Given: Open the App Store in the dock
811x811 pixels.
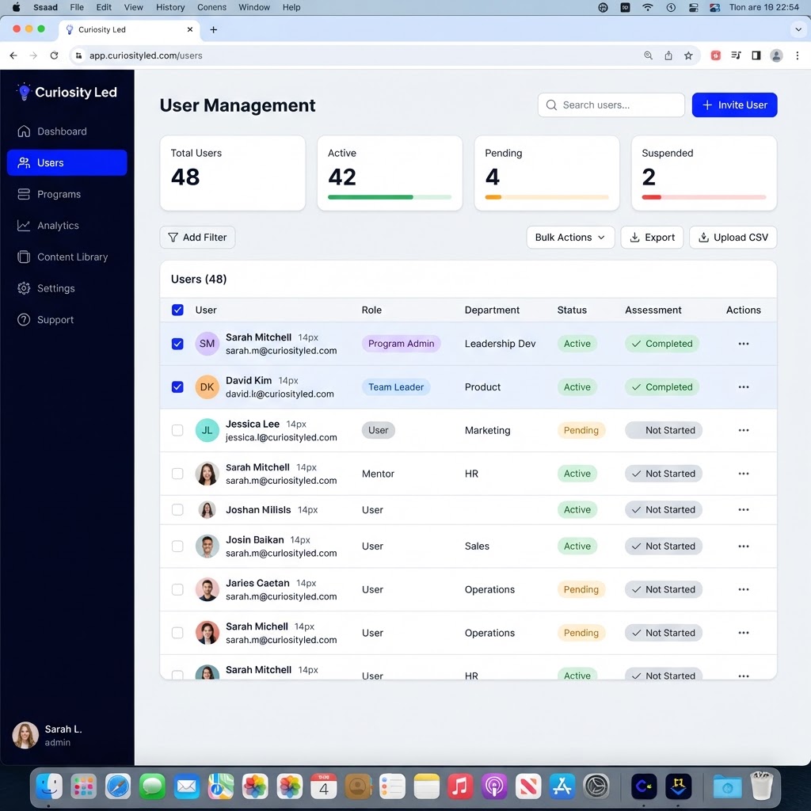Looking at the screenshot, I should (562, 786).
